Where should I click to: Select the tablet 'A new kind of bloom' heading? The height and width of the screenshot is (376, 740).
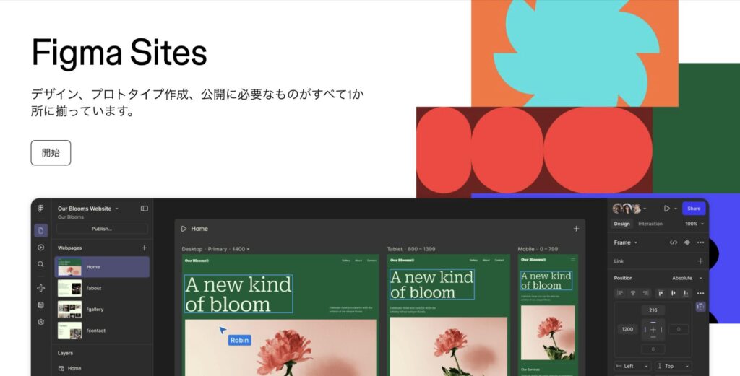coord(432,284)
